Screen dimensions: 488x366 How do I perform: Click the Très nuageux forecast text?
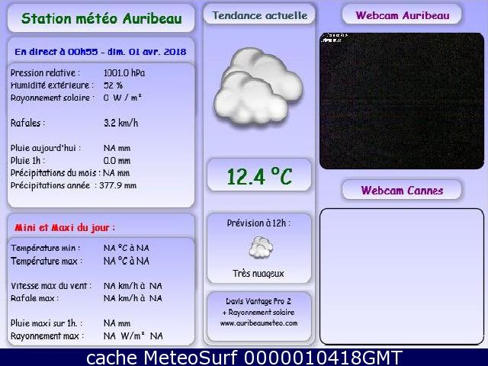[258, 273]
